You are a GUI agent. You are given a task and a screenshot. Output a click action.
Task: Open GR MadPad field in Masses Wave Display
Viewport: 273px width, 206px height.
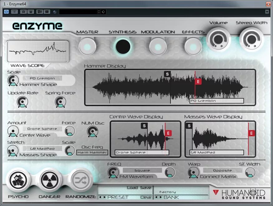click(x=217, y=152)
